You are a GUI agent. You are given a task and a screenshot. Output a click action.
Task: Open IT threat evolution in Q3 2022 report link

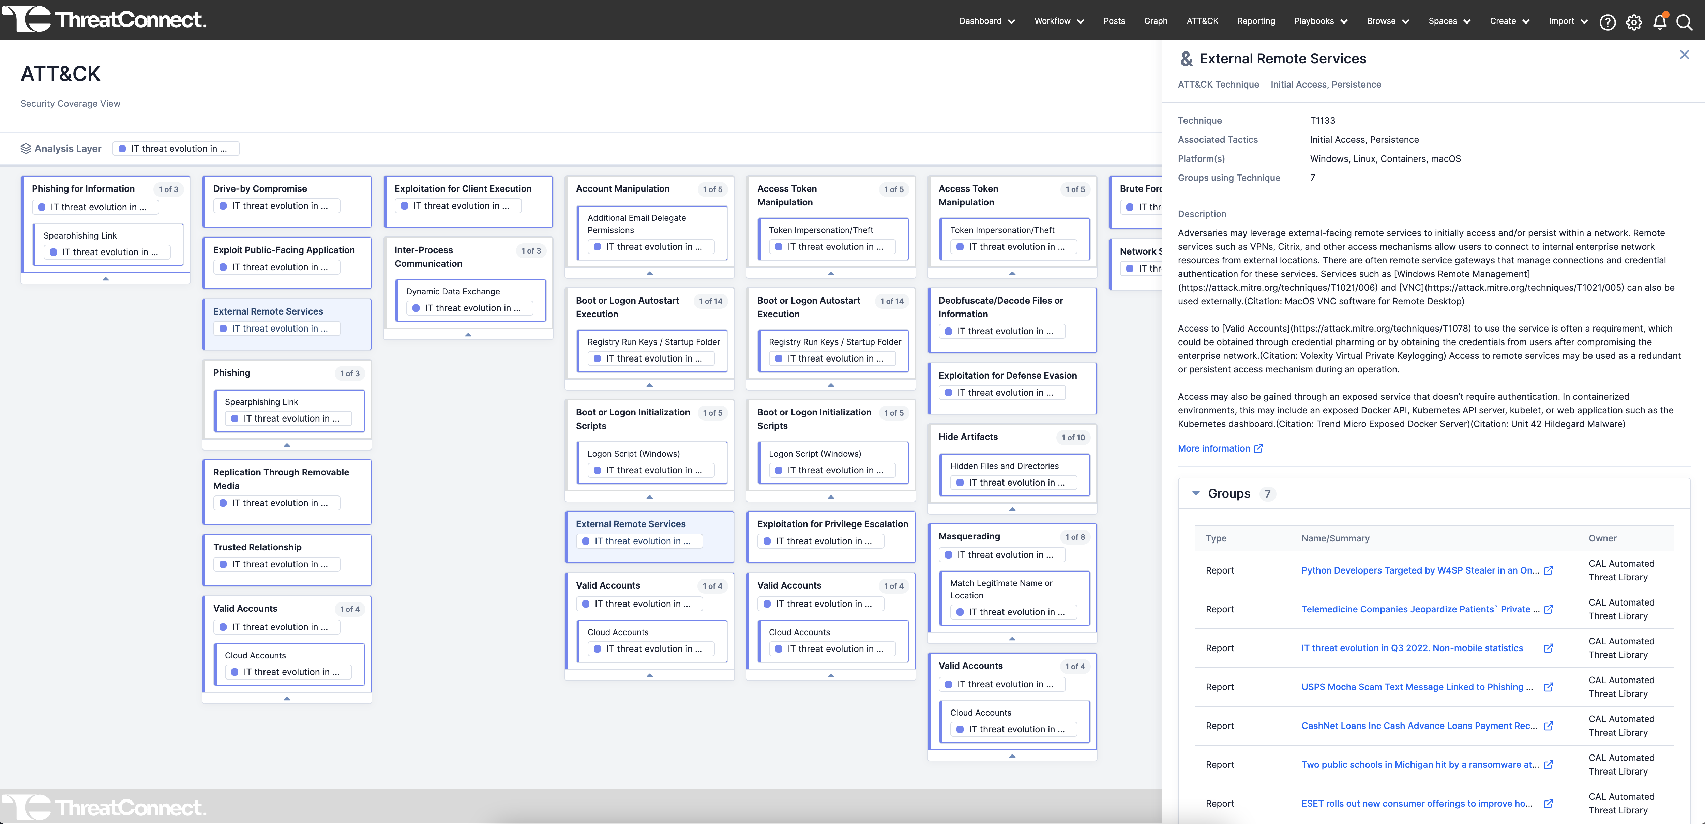[1412, 648]
